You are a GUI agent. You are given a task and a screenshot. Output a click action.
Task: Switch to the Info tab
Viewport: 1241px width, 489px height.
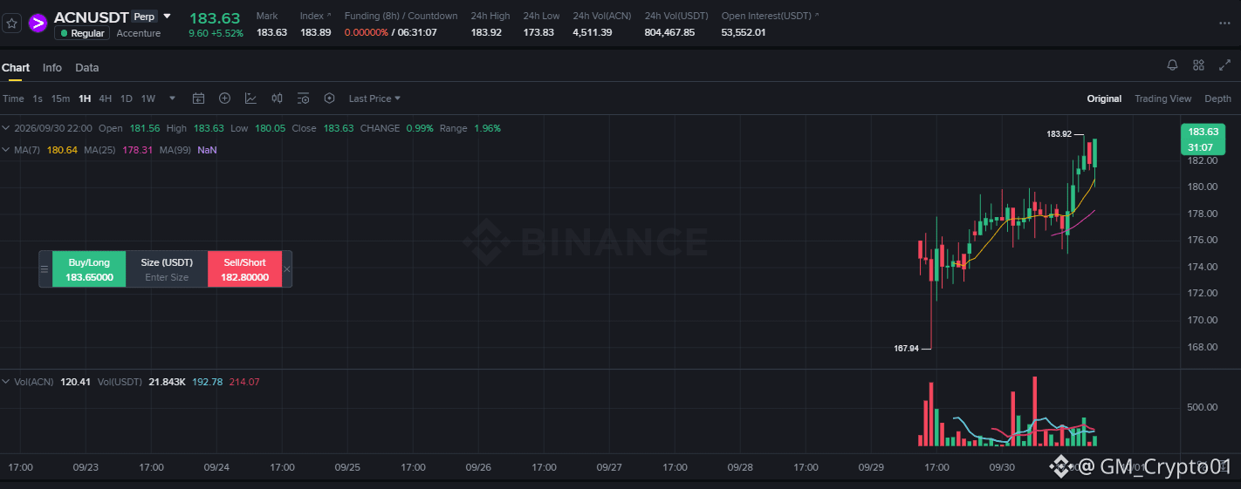[x=52, y=67]
